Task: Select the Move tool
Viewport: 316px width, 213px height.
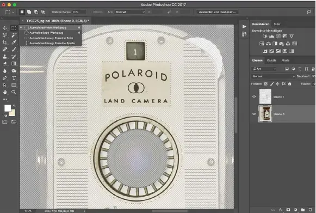Action: [x=5, y=28]
